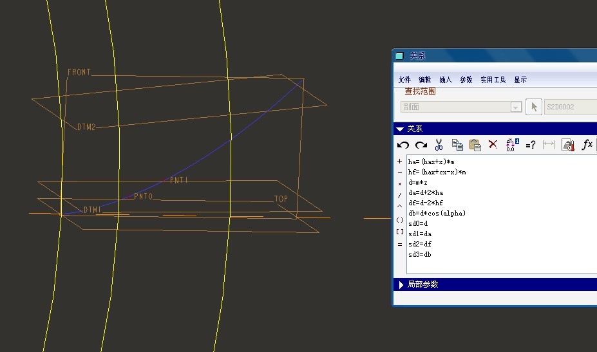Insert plus operator from side palette
The image size is (597, 352).
pyautogui.click(x=399, y=162)
